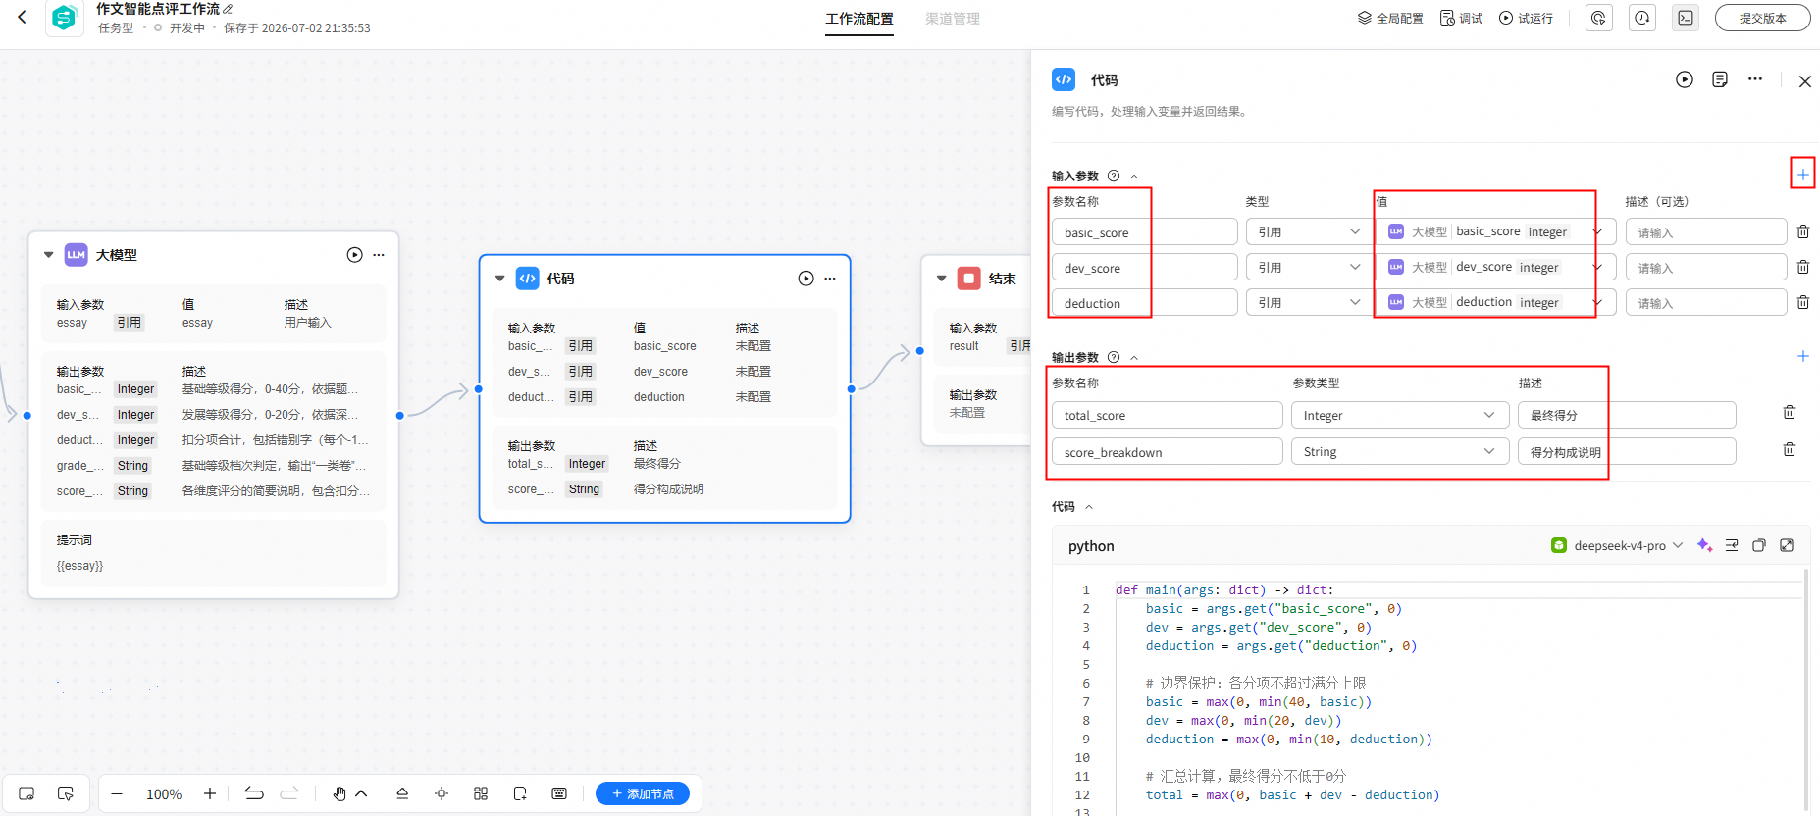Toggle word wrap in code editor

(x=1732, y=545)
